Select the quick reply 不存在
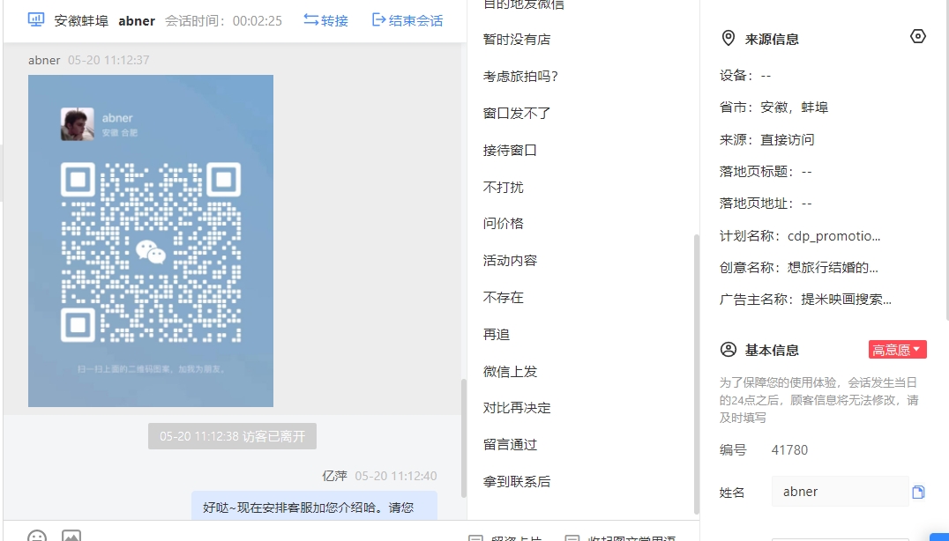949x541 pixels. point(504,298)
